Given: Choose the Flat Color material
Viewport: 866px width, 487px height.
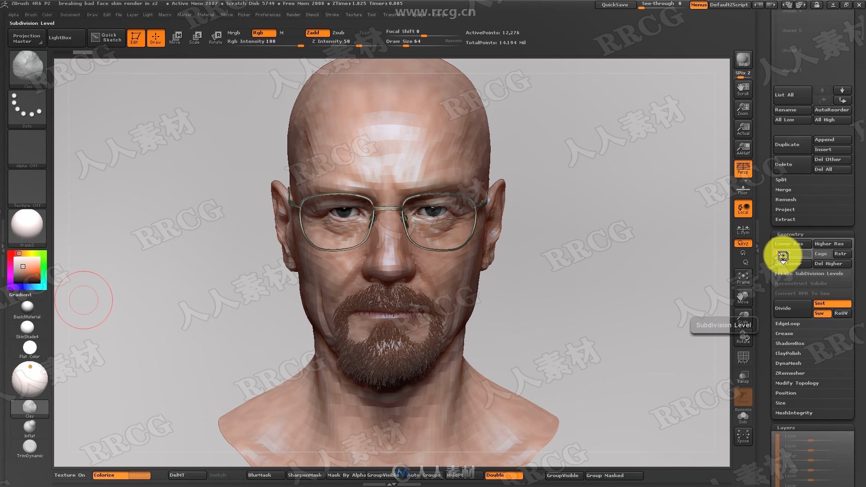Looking at the screenshot, I should pos(29,349).
